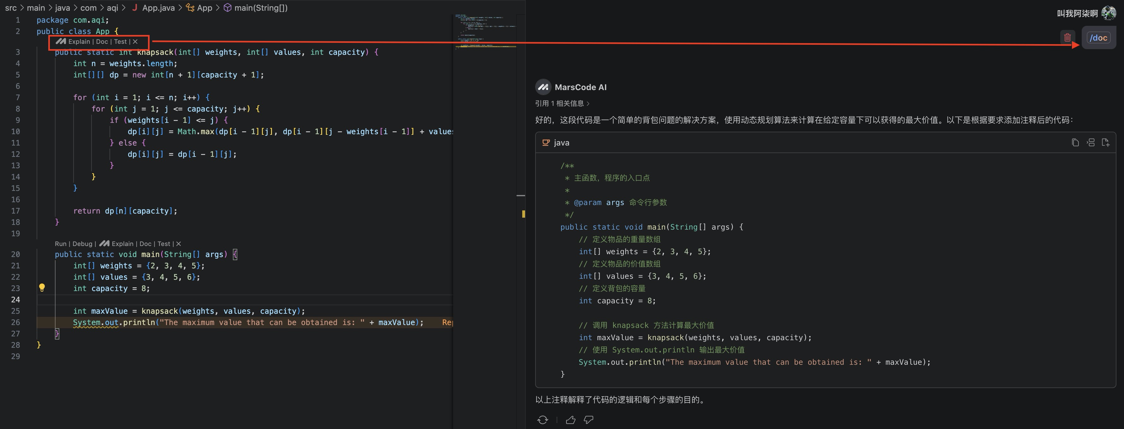Open main(String[]) breadcrumb symbol
The width and height of the screenshot is (1124, 429).
point(261,8)
